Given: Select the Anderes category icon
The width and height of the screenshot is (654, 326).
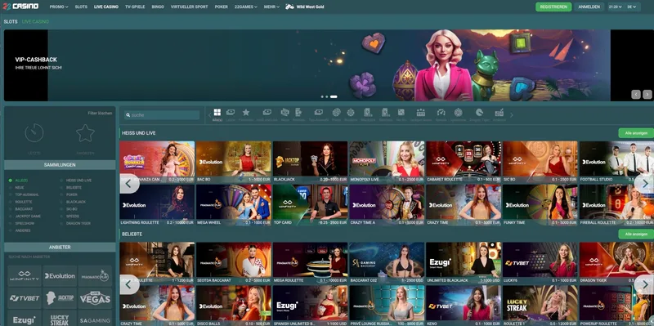Looking at the screenshot, I should tap(499, 112).
